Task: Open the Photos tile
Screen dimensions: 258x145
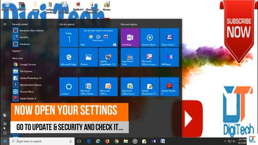Action: click(x=89, y=57)
